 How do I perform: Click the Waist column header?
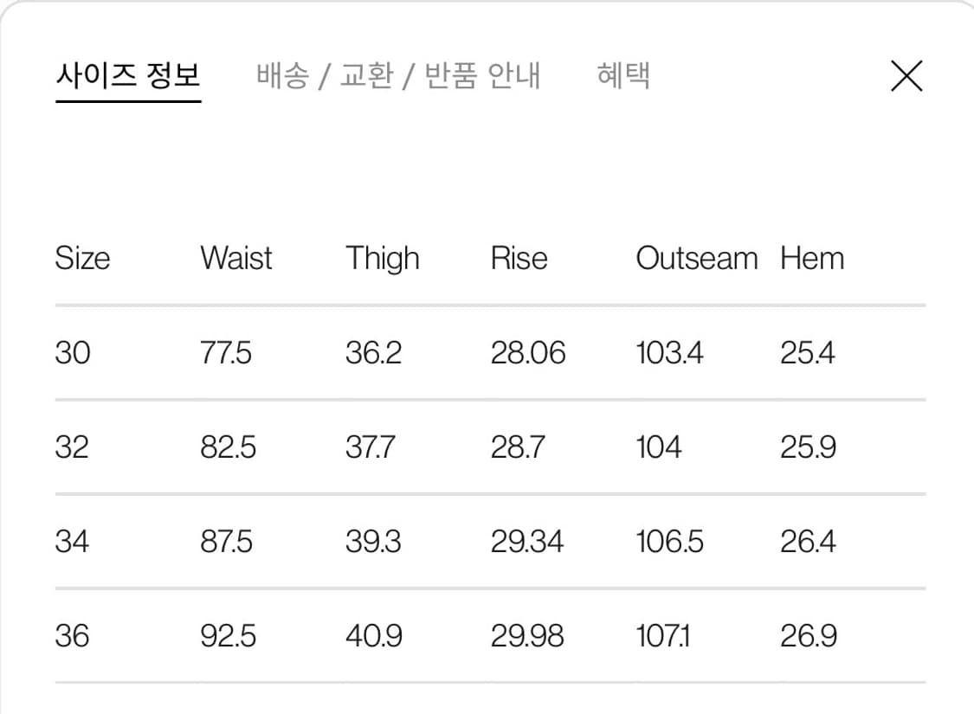click(x=236, y=258)
